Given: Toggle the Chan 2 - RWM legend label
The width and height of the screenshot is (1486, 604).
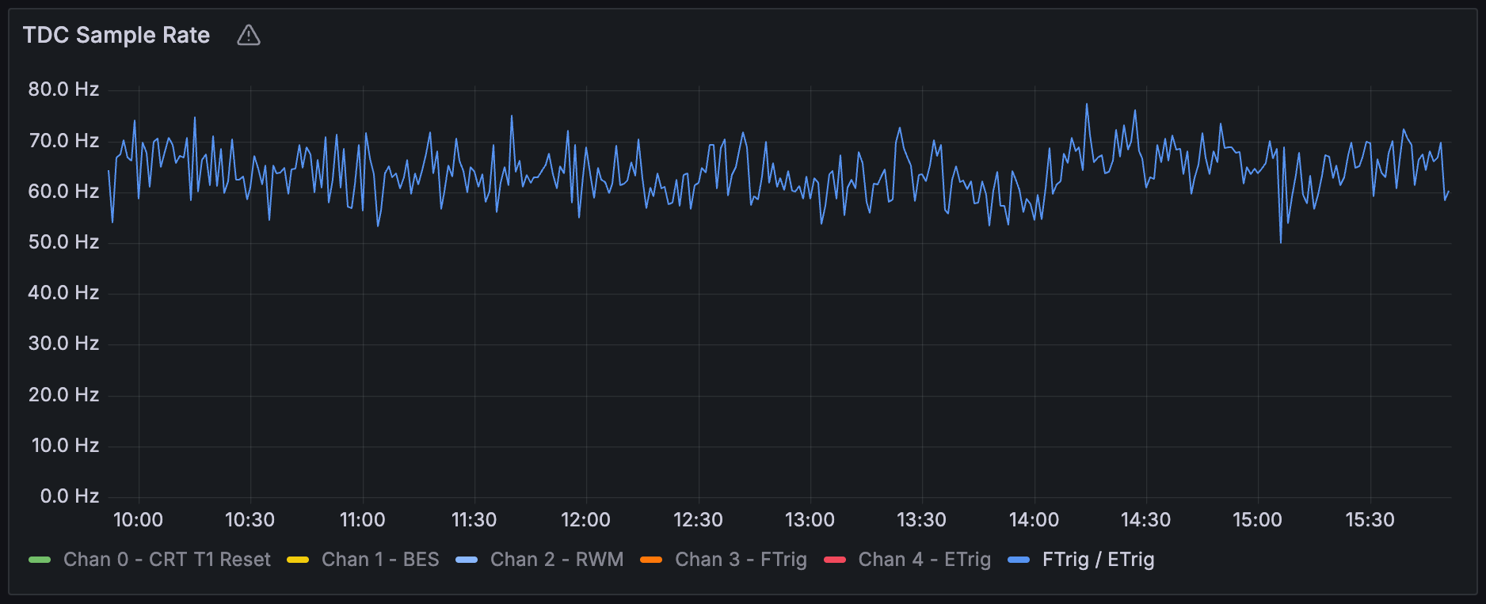Looking at the screenshot, I should click(557, 560).
